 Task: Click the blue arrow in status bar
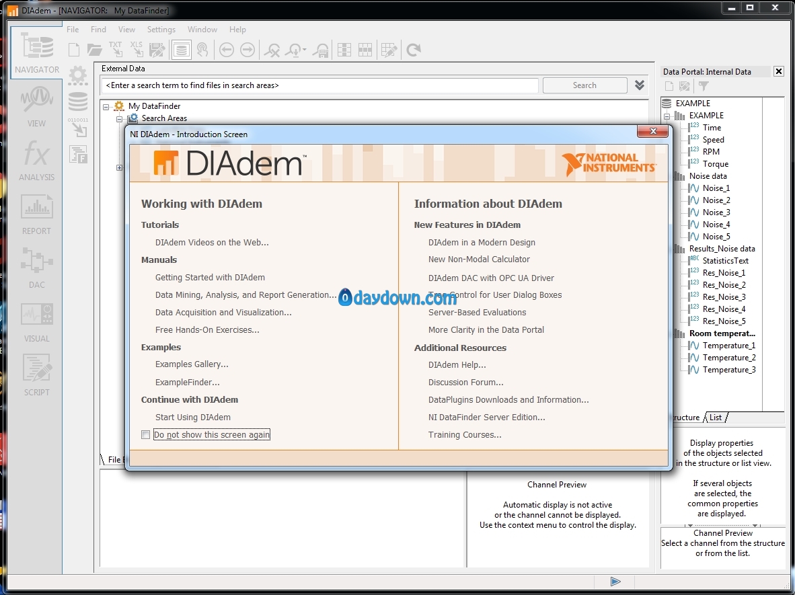[x=615, y=582]
